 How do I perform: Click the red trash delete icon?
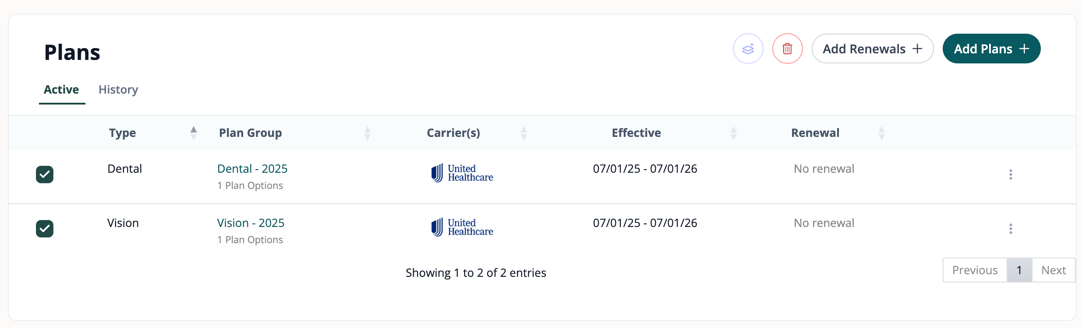(787, 49)
